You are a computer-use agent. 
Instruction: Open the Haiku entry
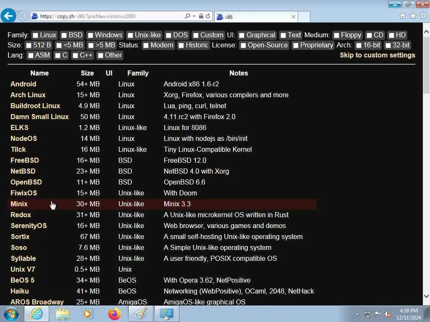[19, 291]
